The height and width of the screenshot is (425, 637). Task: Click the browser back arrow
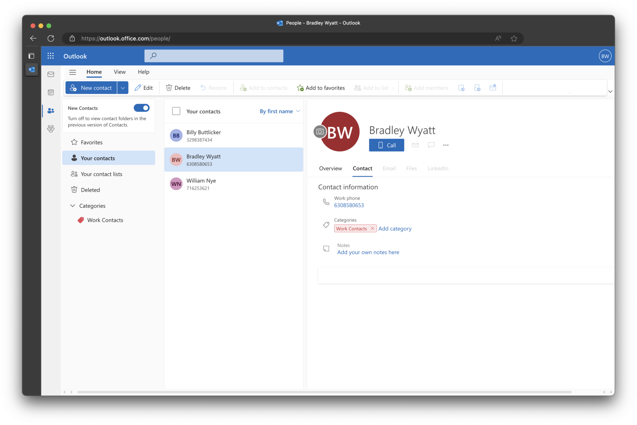(33, 38)
